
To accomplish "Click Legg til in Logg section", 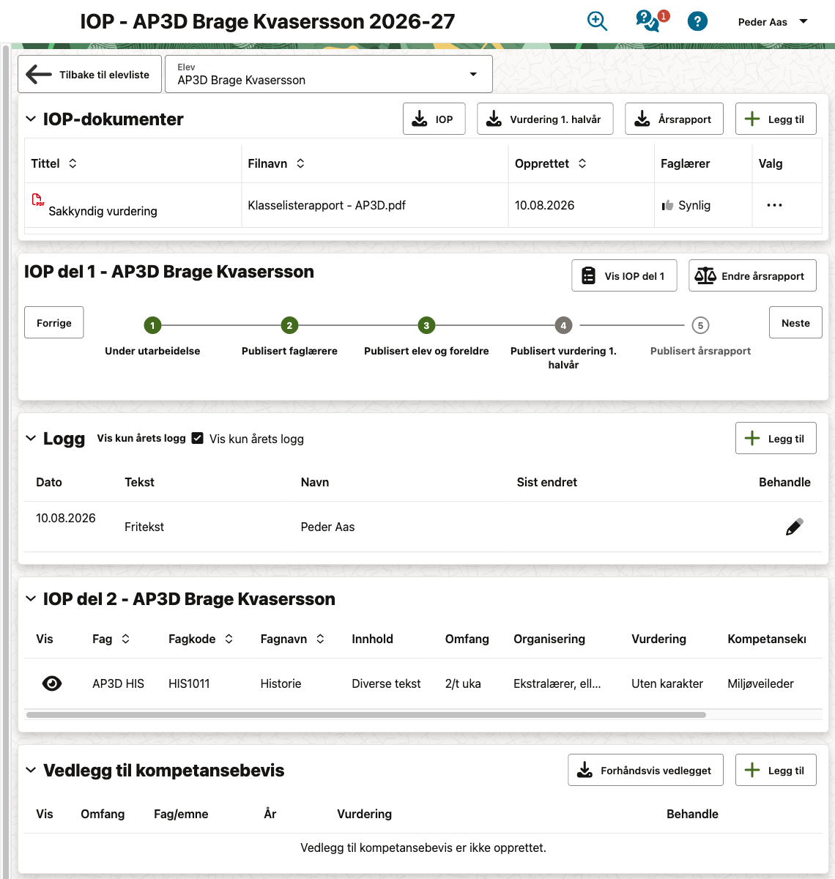I will coord(776,438).
